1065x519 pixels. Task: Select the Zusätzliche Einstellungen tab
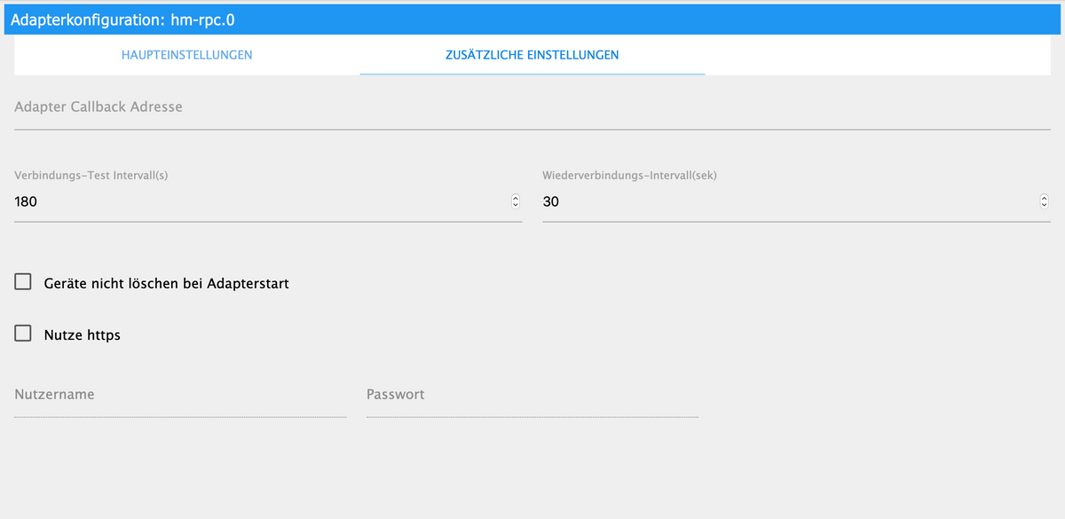[x=532, y=55]
